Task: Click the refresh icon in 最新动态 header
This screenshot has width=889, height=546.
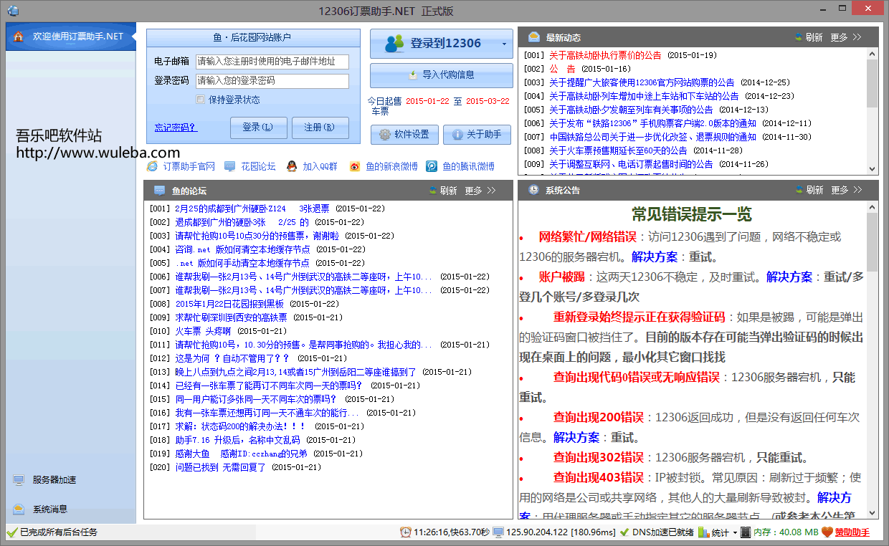Action: (x=799, y=37)
